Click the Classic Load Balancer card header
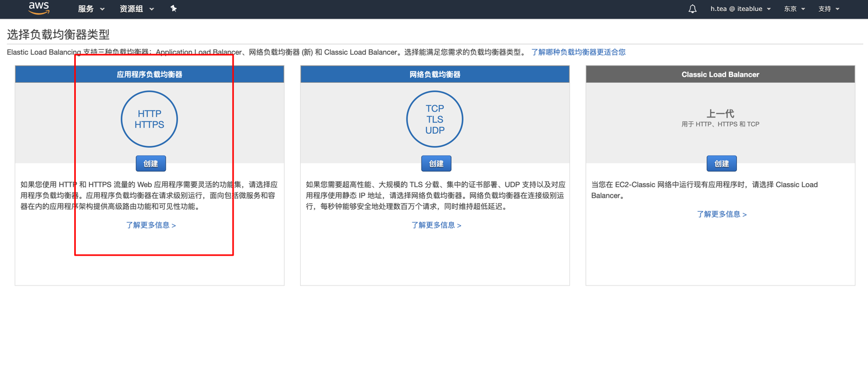This screenshot has height=370, width=868. point(720,75)
